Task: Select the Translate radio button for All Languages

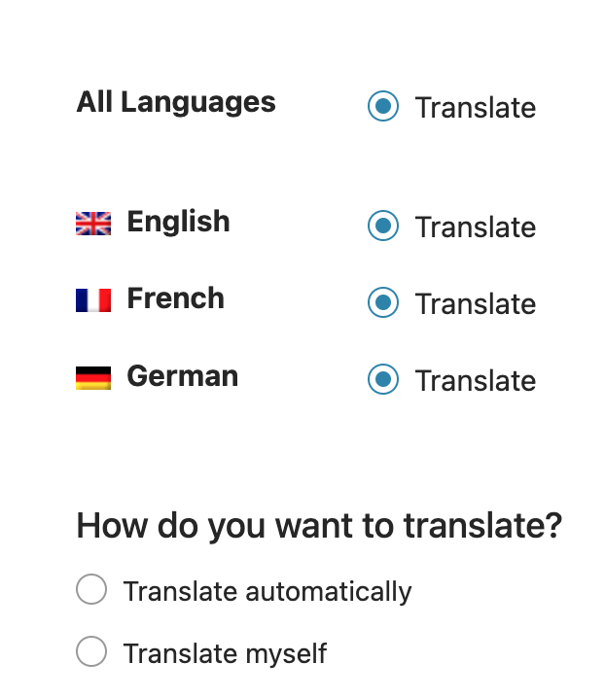Action: pyautogui.click(x=383, y=106)
